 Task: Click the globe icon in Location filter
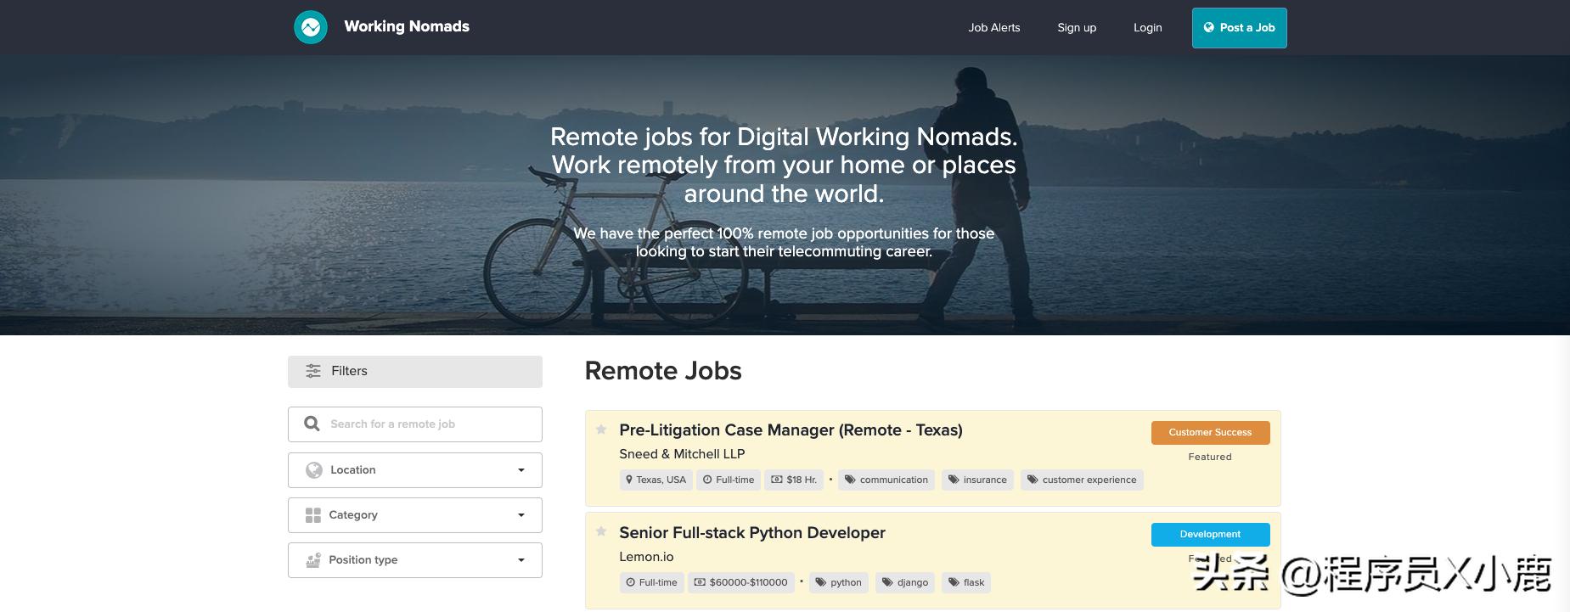click(x=313, y=470)
